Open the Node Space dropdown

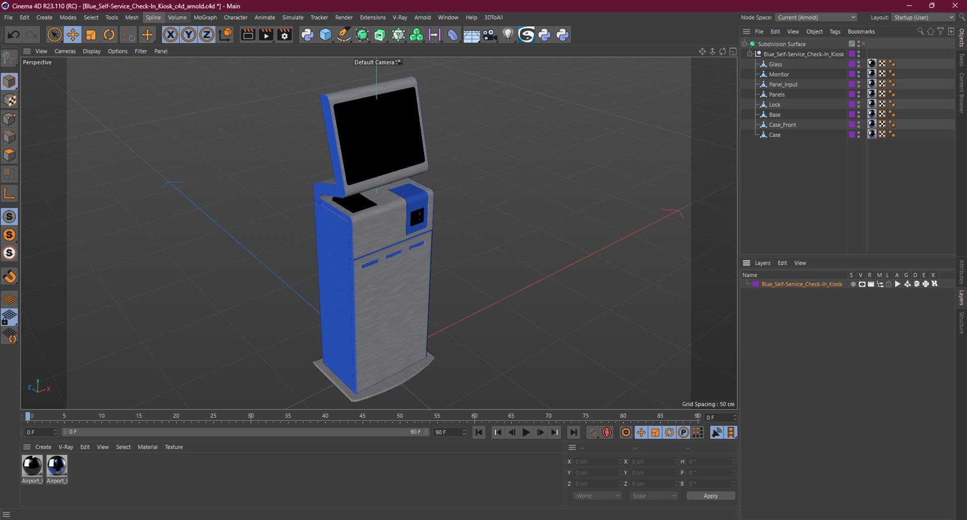click(815, 17)
